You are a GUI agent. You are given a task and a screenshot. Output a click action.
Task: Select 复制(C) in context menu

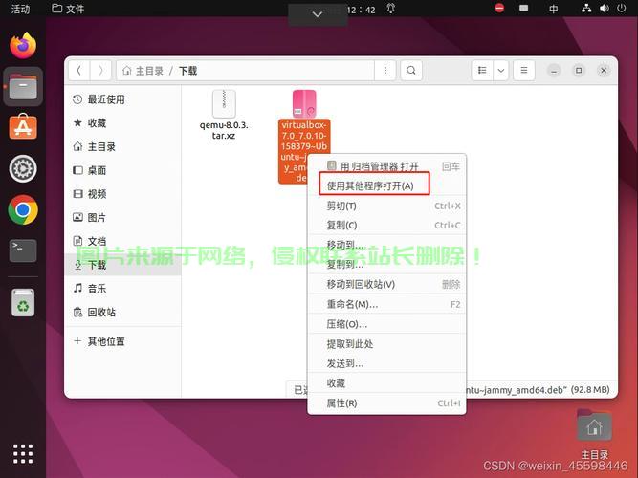pyautogui.click(x=386, y=225)
